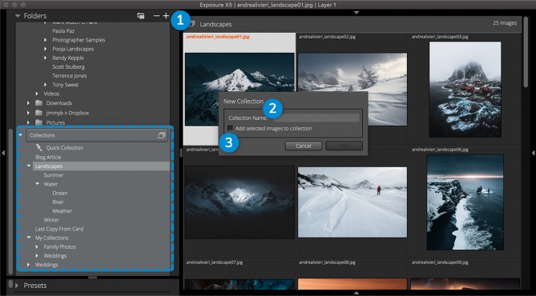
Task: Click the Dropbox folder icon
Action: [x=38, y=113]
